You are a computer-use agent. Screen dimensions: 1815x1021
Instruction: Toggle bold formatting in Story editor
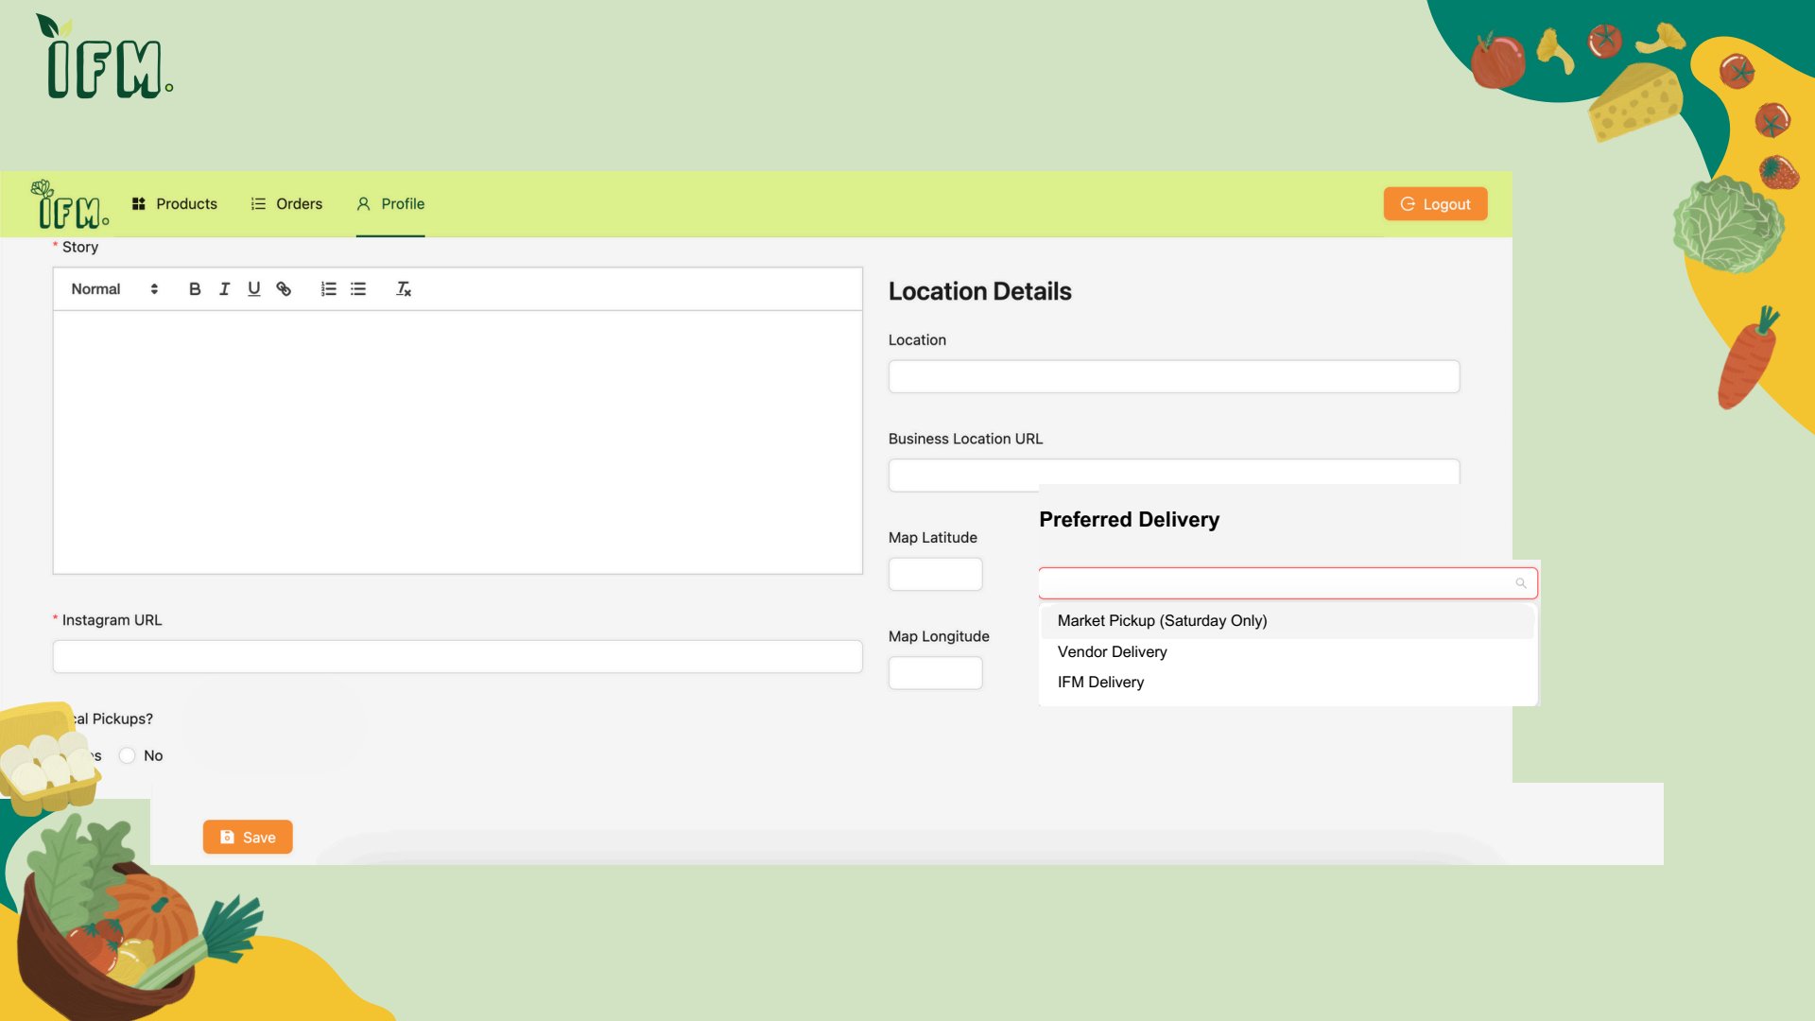[195, 289]
